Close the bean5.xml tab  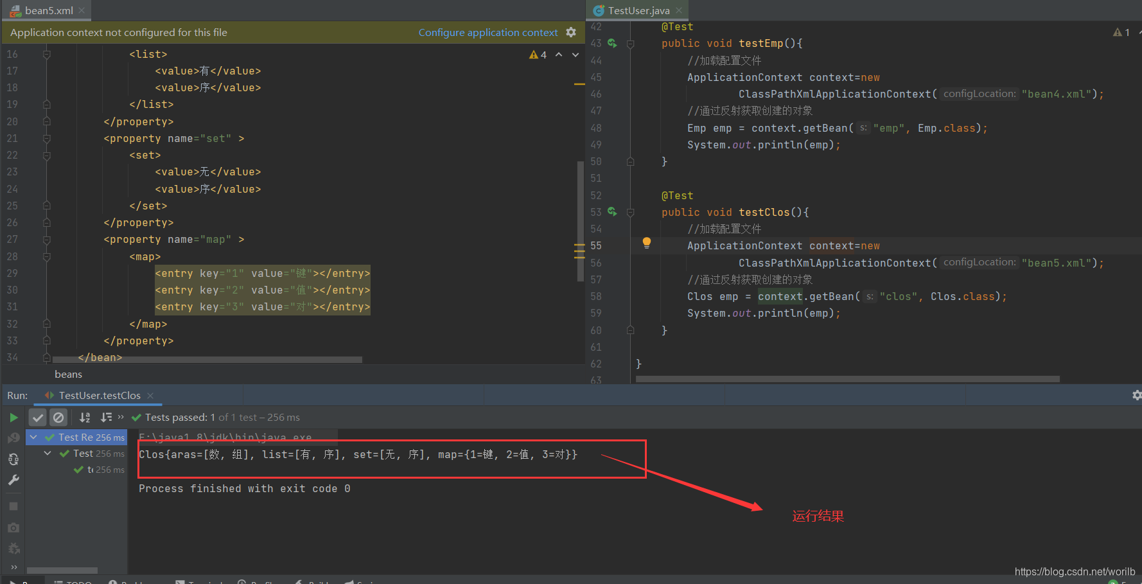coord(82,10)
